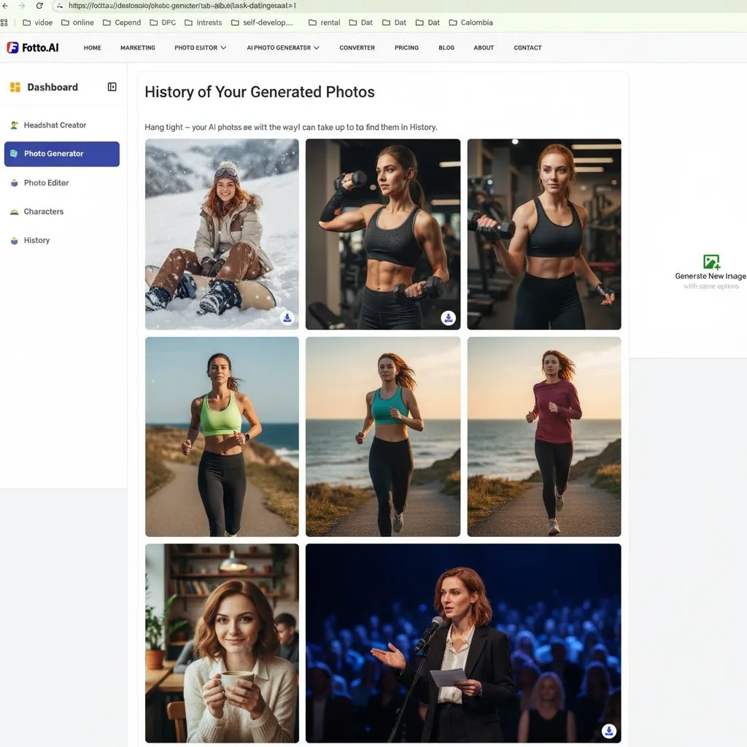This screenshot has height=747, width=747.
Task: Click the Dashboard grid icon
Action: pos(15,86)
